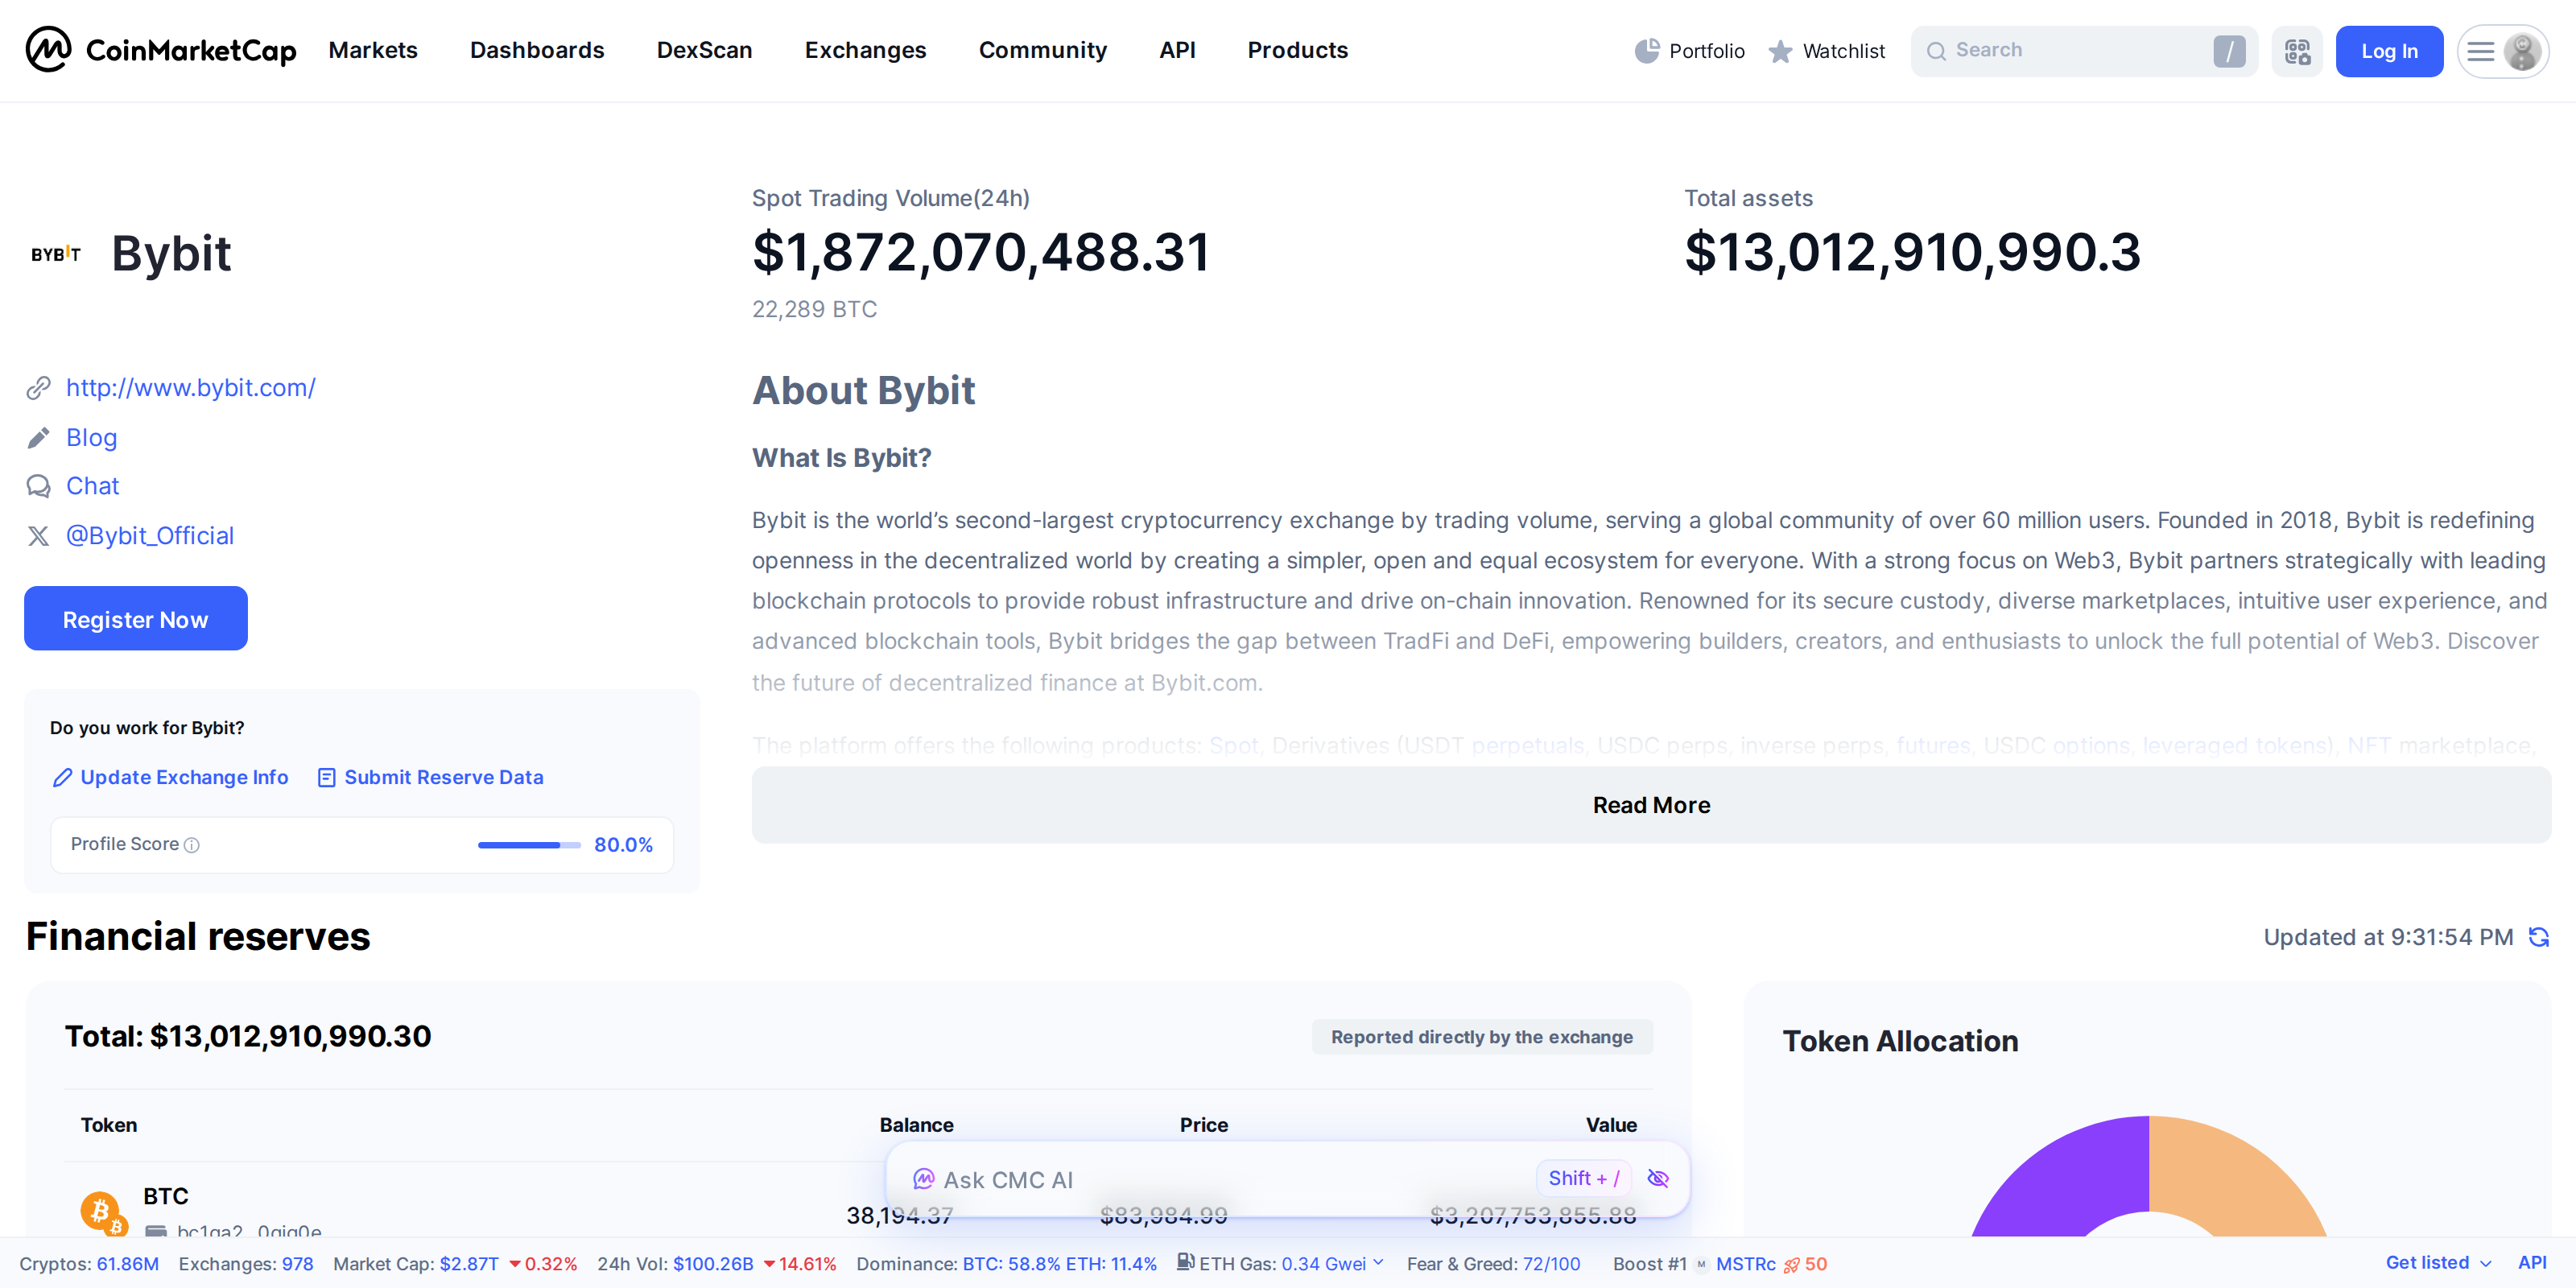Open the Watchlist star icon
2576x1288 pixels.
pyautogui.click(x=1780, y=51)
